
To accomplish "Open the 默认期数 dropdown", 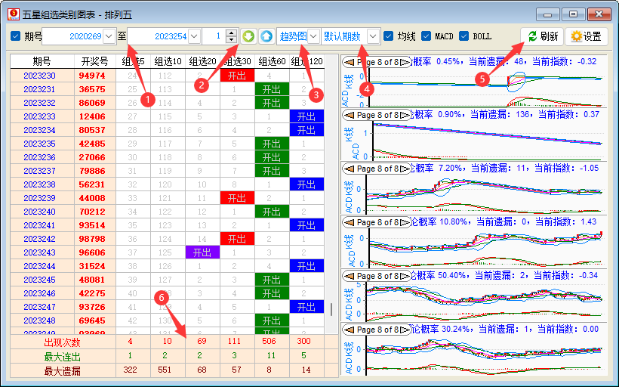I will pyautogui.click(x=373, y=36).
